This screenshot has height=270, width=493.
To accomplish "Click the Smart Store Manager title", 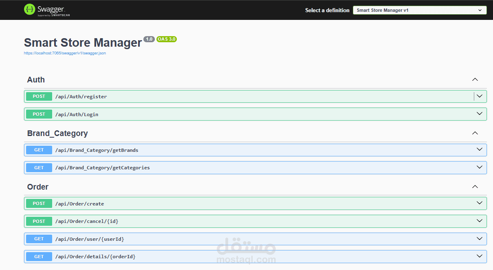I will click(83, 43).
